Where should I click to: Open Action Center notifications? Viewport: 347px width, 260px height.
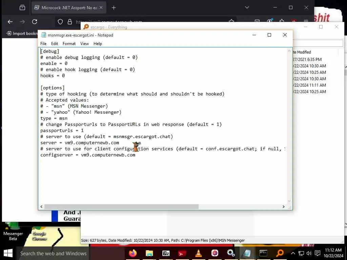[318, 253]
